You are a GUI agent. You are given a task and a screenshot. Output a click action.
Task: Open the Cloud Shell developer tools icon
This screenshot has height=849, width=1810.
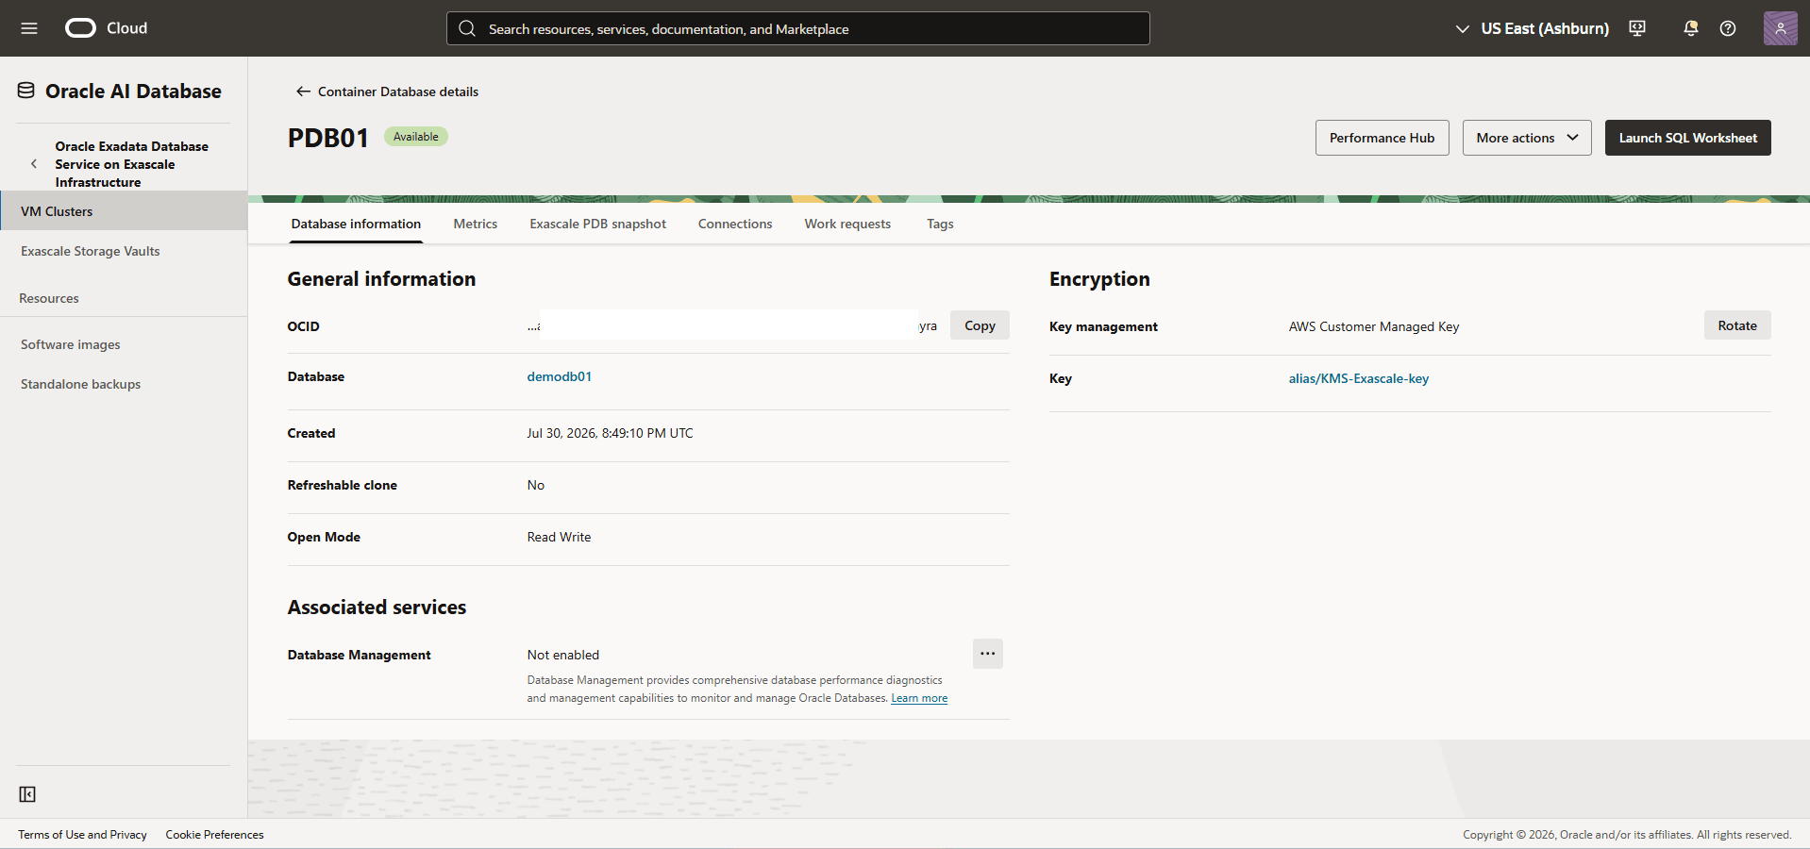point(1637,28)
